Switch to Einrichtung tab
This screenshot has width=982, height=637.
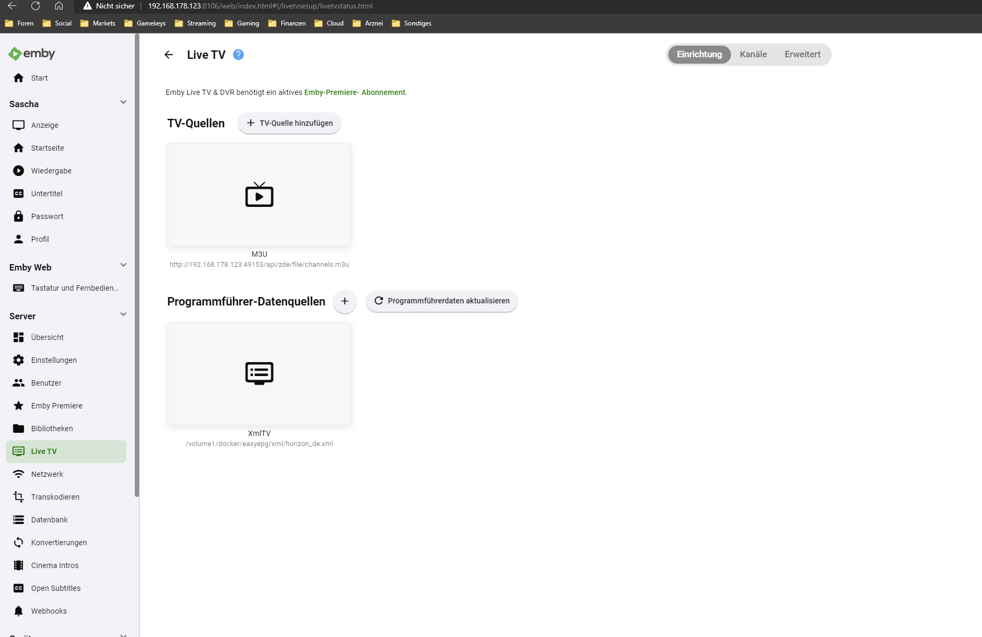tap(699, 55)
